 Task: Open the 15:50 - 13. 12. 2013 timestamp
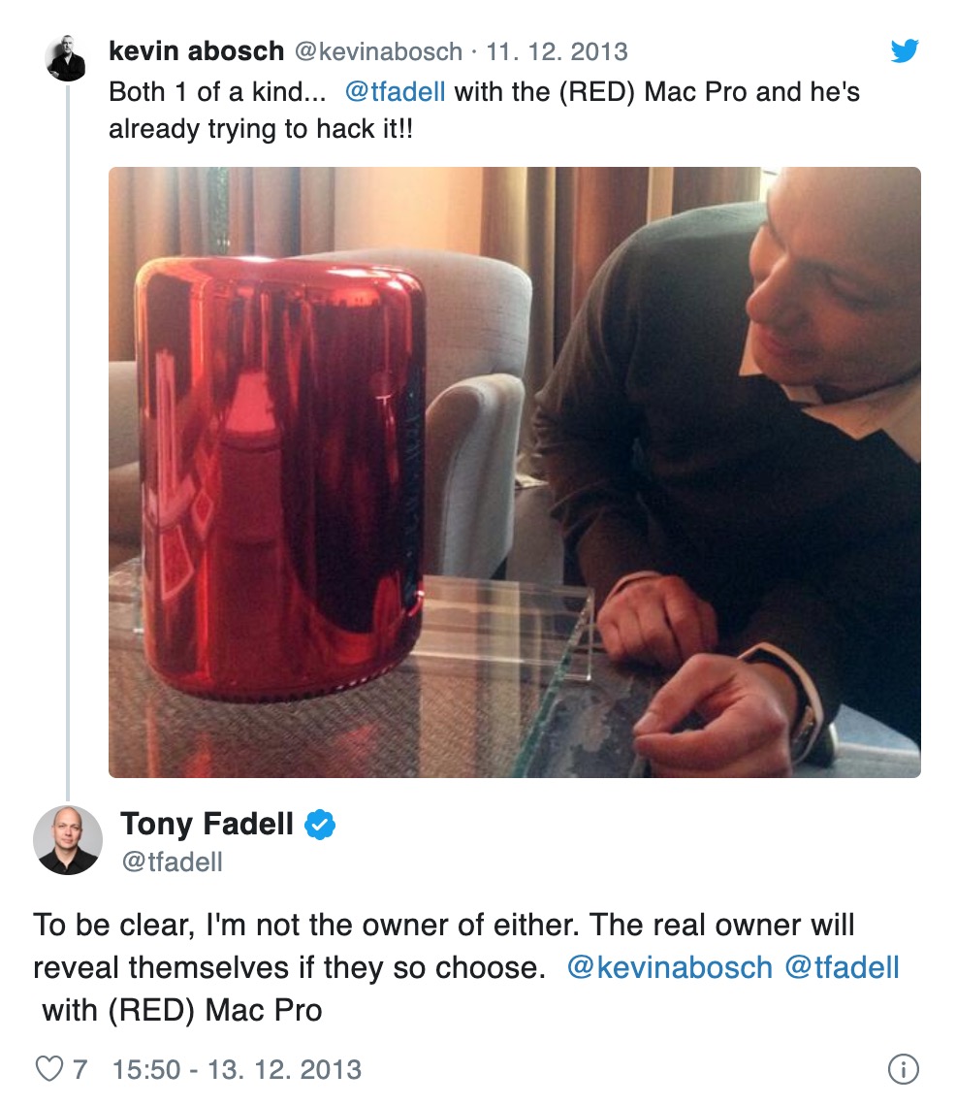[x=237, y=1069]
